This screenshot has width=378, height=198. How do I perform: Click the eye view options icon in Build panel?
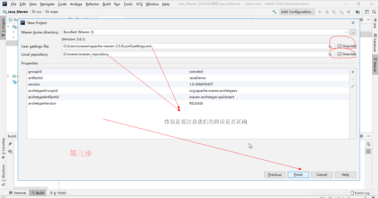click(10, 151)
